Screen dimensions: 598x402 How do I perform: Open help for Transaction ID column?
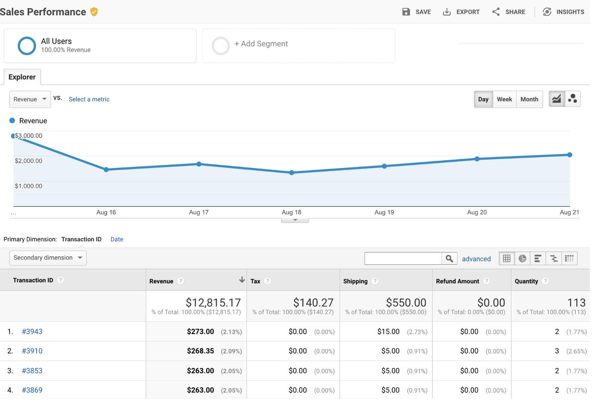coord(61,280)
